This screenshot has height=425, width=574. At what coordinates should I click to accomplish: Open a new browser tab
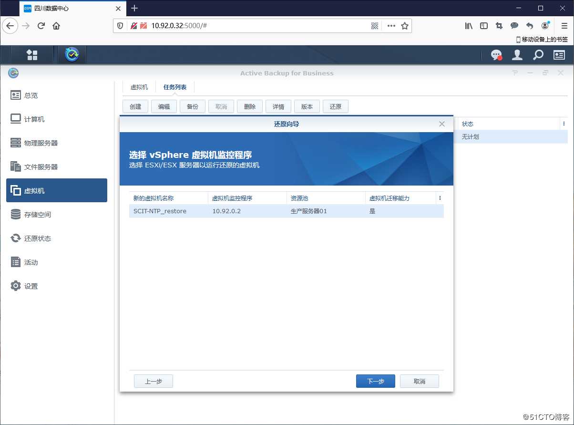[x=134, y=8]
